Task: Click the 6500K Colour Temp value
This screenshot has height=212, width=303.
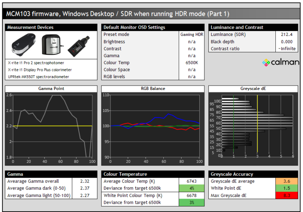Action: click(x=192, y=63)
